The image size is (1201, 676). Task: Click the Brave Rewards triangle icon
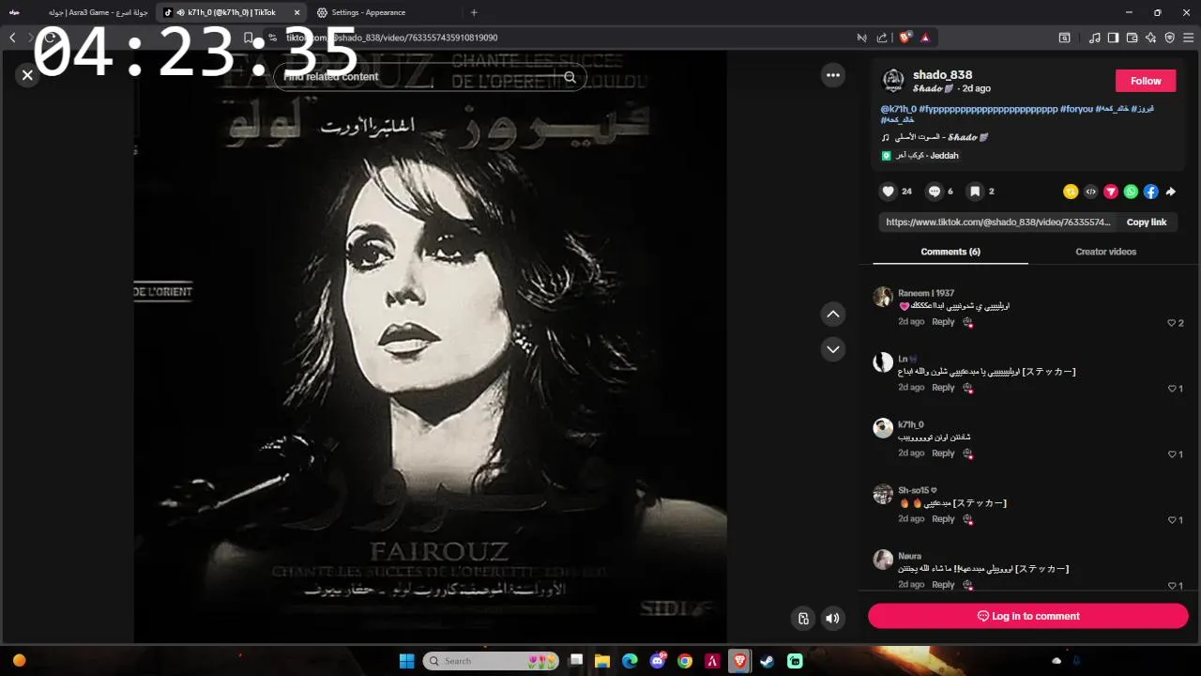pos(925,38)
